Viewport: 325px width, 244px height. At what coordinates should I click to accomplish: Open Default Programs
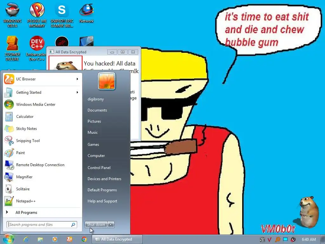point(102,190)
